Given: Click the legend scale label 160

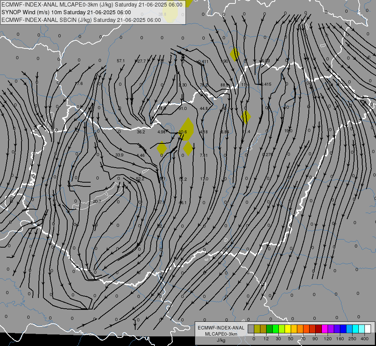Looking at the screenshot, I should click(340, 339).
